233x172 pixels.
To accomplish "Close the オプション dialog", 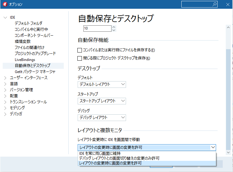I will 228,5.
